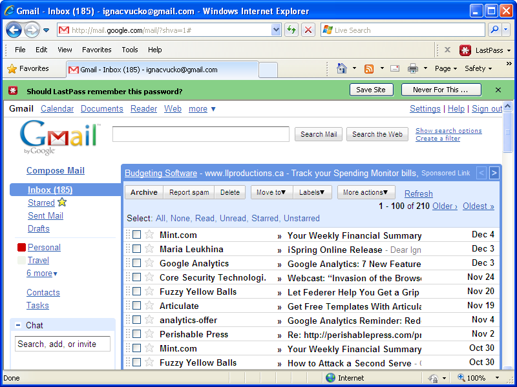The width and height of the screenshot is (517, 387).
Task: Click the chat 'Search, add, or invite' field
Action: pyautogui.click(x=63, y=344)
